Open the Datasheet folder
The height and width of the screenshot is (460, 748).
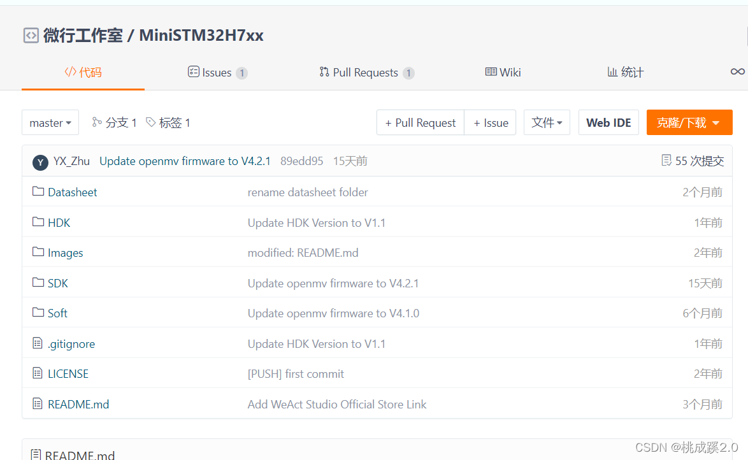click(x=73, y=192)
